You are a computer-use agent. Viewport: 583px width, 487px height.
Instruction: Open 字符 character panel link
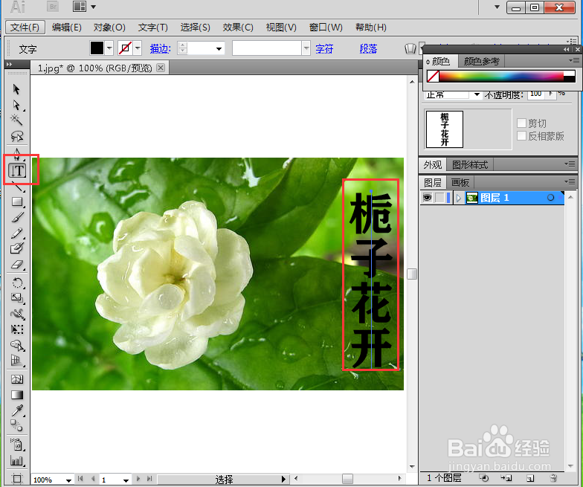(324, 49)
